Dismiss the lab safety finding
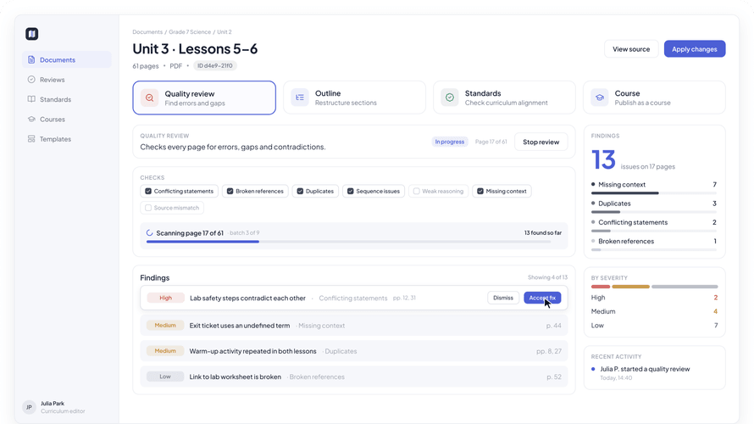 click(503, 298)
